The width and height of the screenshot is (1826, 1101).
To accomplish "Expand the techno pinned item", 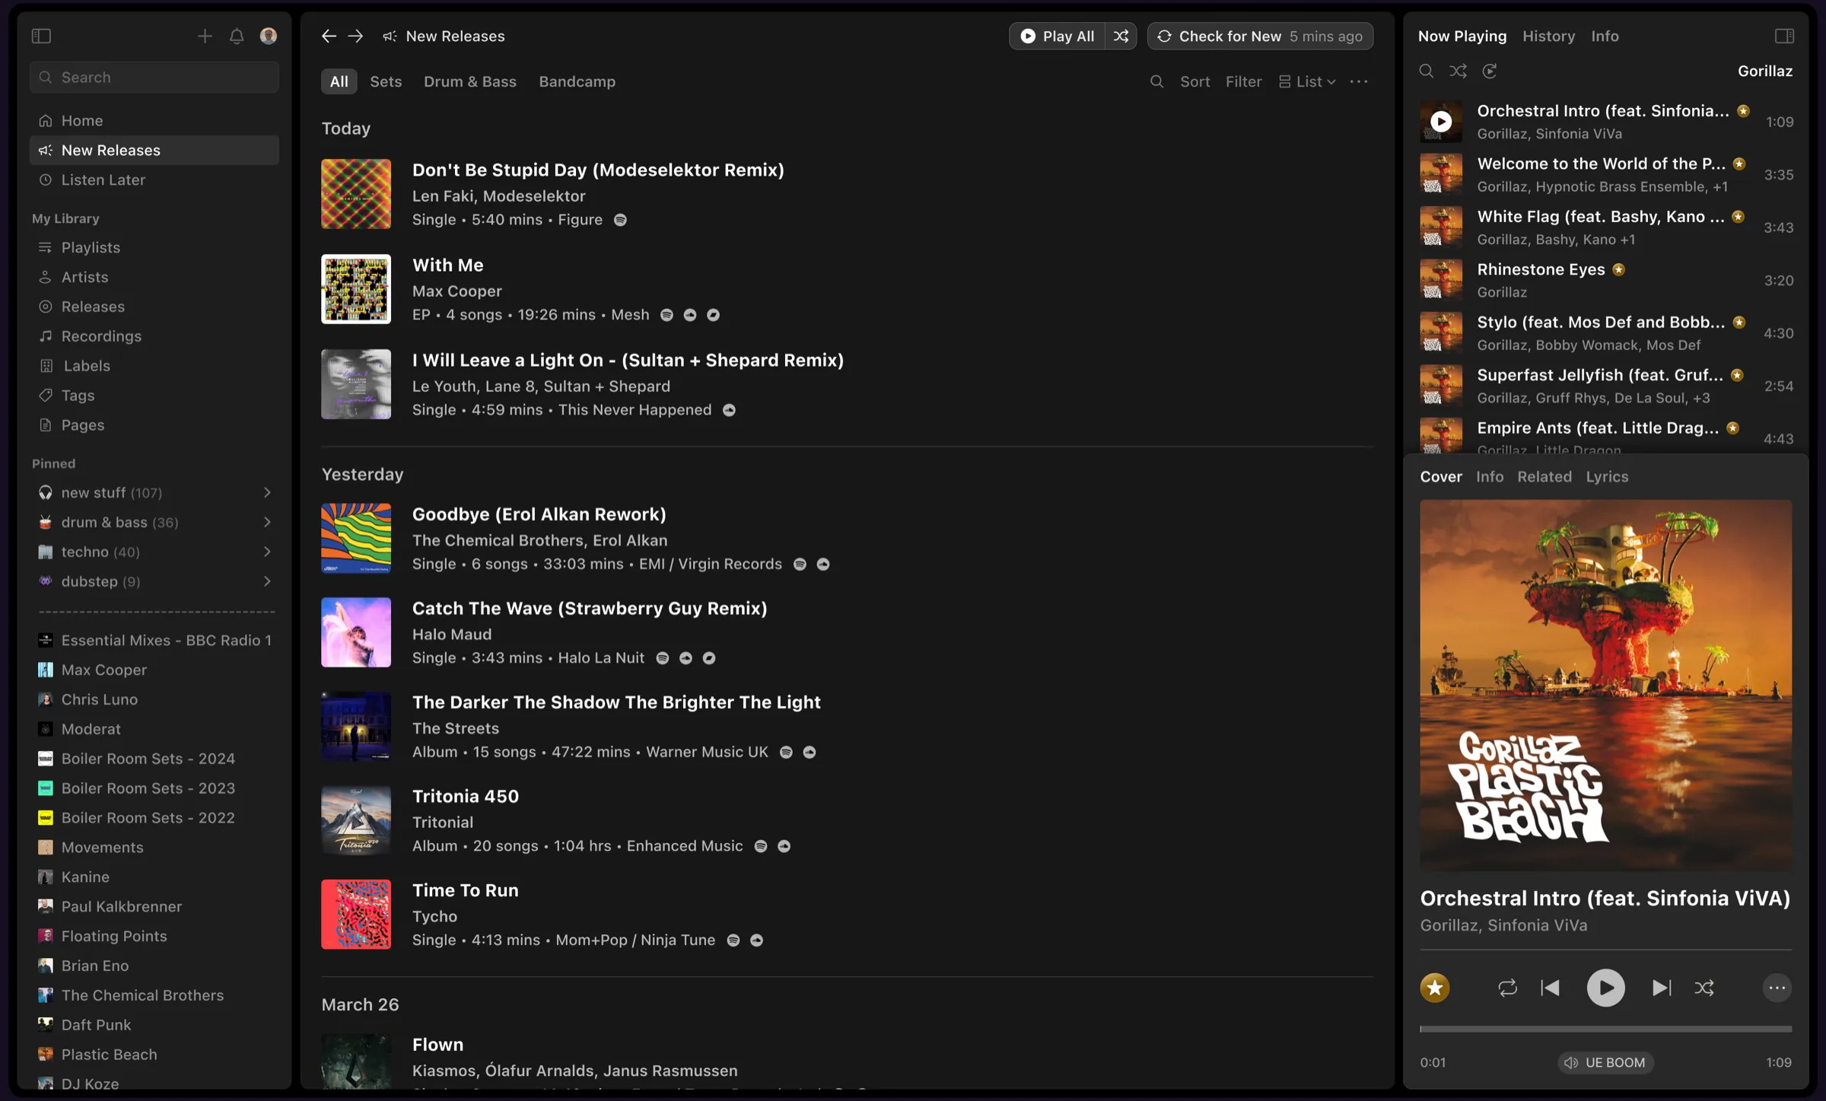I will pos(267,552).
